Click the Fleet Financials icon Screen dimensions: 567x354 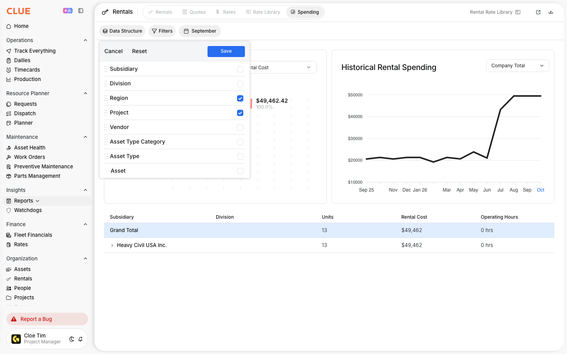tap(9, 235)
